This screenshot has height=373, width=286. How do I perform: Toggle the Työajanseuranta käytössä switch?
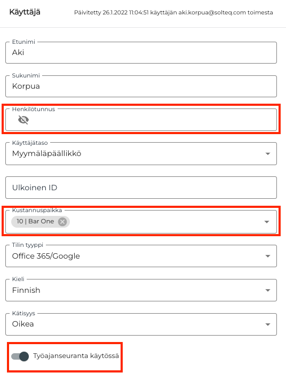pos(20,356)
